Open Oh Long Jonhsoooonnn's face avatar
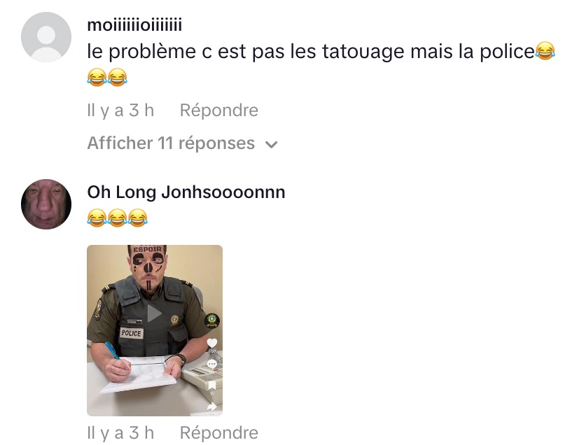The width and height of the screenshot is (563, 445). [46, 204]
